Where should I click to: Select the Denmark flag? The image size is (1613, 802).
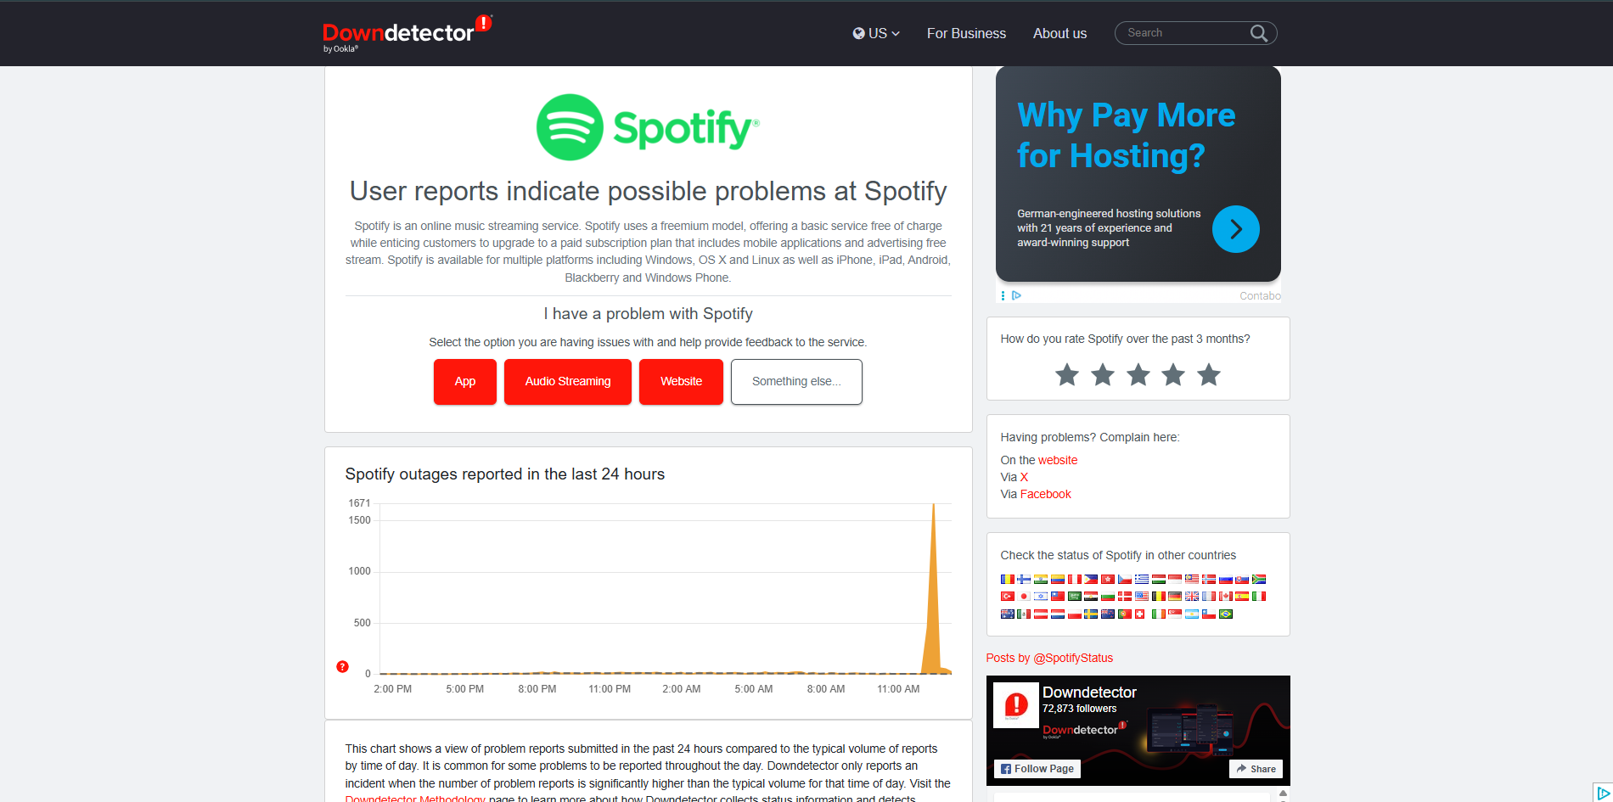point(1125,597)
